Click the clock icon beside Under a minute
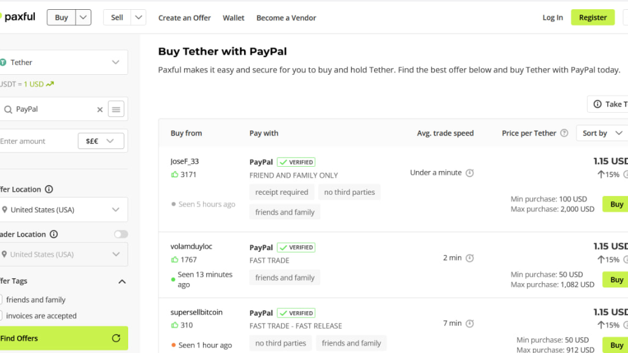This screenshot has width=628, height=353. point(470,172)
